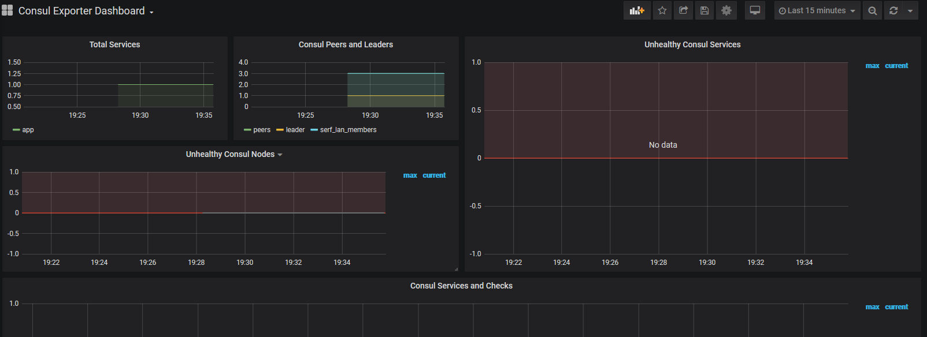
Task: Sort Unhealthy Consul Nodes legend by current
Action: coord(434,175)
